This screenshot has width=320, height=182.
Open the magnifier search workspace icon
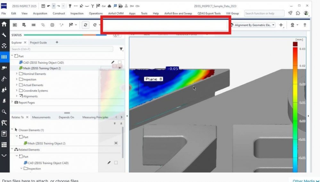4,112
